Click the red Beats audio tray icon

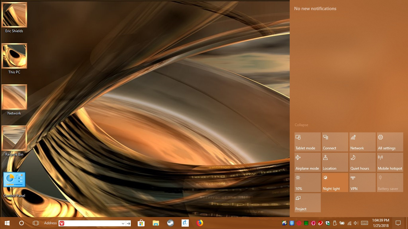[x=299, y=223]
